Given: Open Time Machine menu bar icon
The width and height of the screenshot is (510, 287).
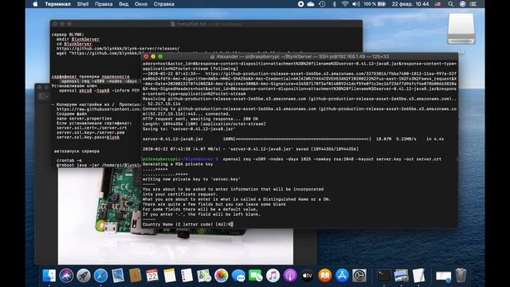Looking at the screenshot, I should 322,4.
